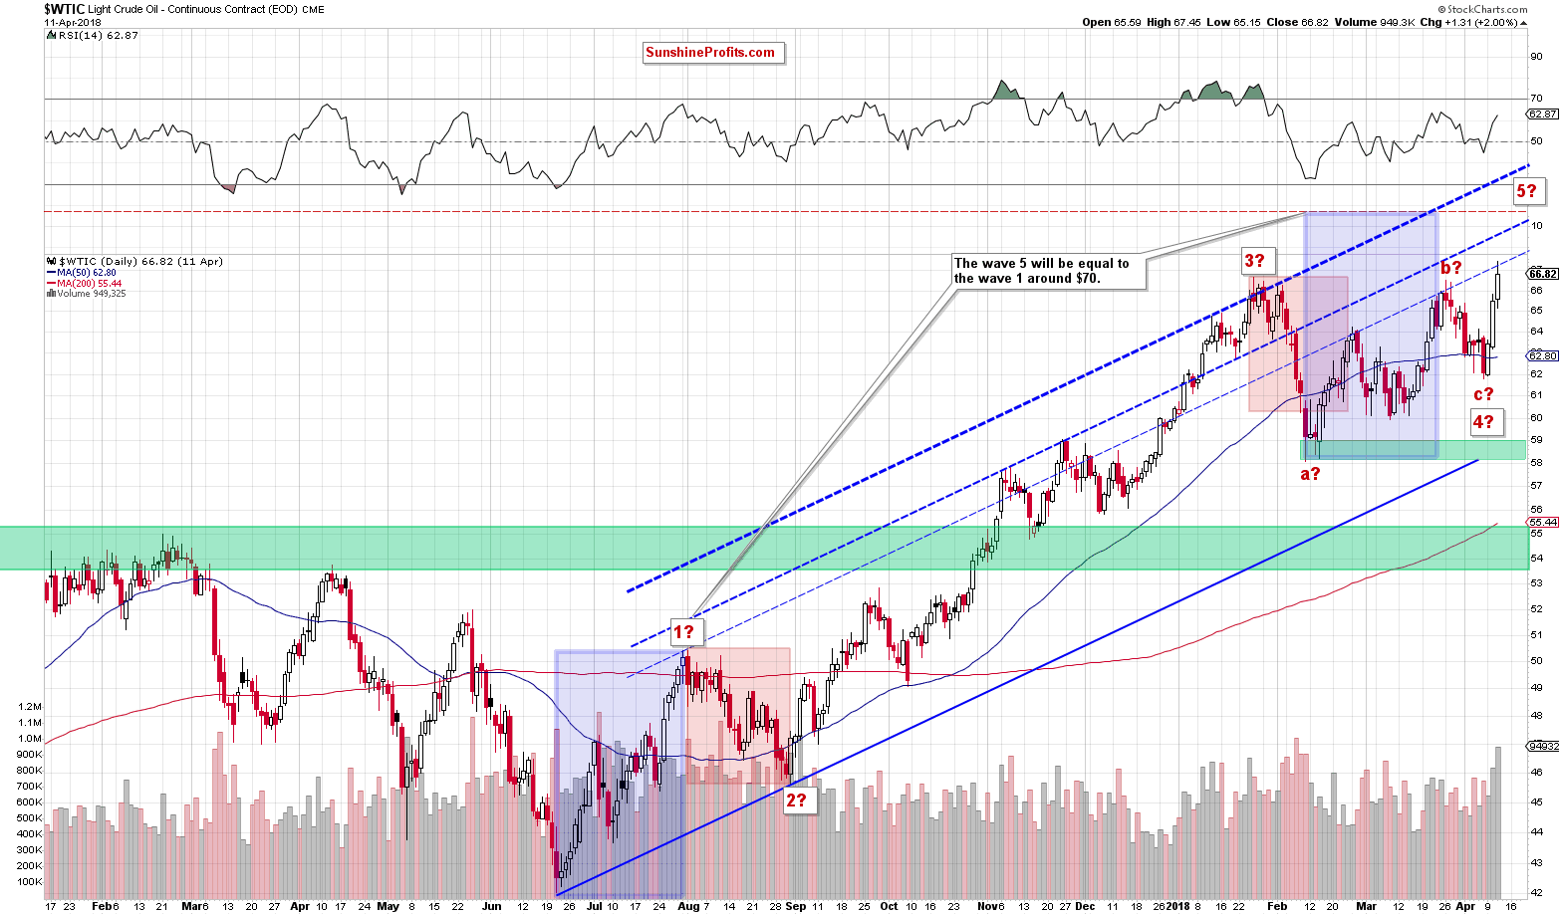Screen dimensions: 1559x915
Task: Click the 'Low 65.15' value in header
Action: (x=1235, y=22)
